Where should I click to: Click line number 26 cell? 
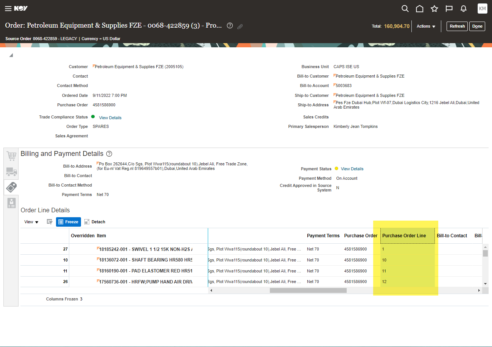(65, 282)
